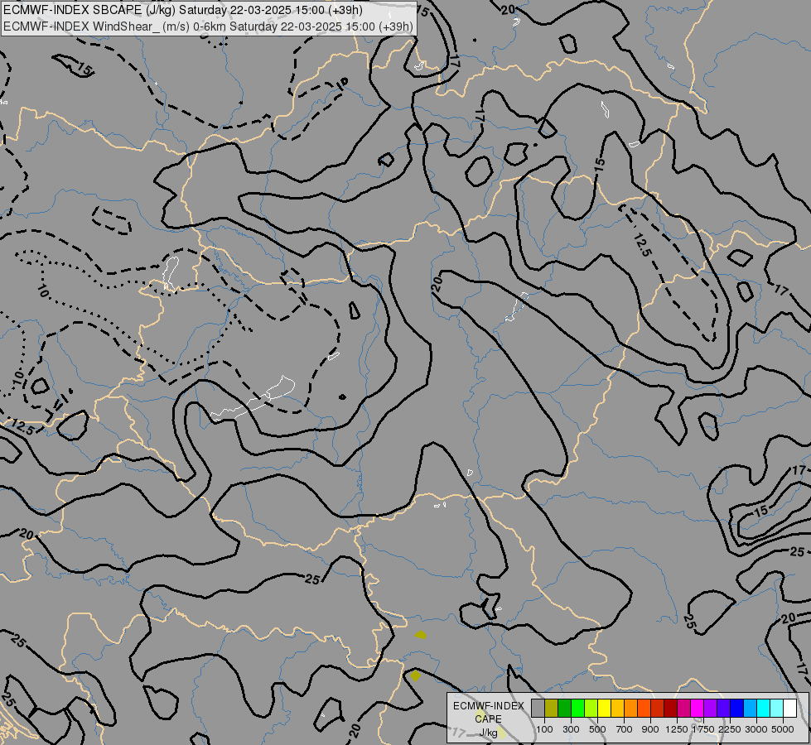This screenshot has width=811, height=745.
Task: Select the purple swatch right of the 1750 tick
Action: [710, 708]
